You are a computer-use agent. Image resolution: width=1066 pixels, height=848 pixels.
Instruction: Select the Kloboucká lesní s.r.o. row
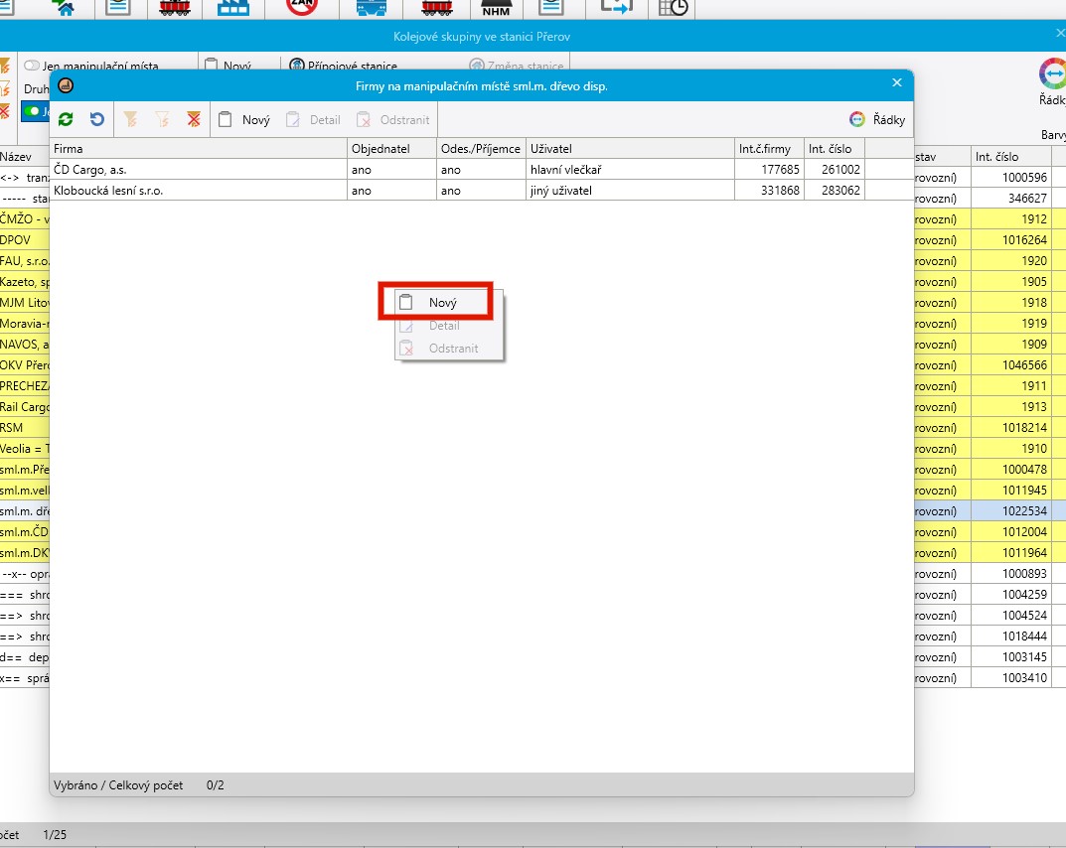pyautogui.click(x=199, y=190)
